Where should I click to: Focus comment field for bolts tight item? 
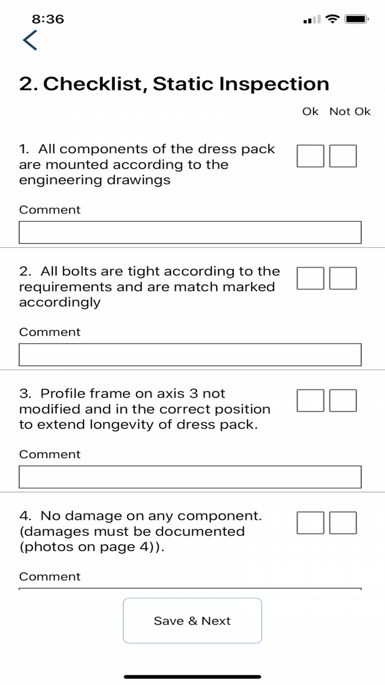click(190, 355)
